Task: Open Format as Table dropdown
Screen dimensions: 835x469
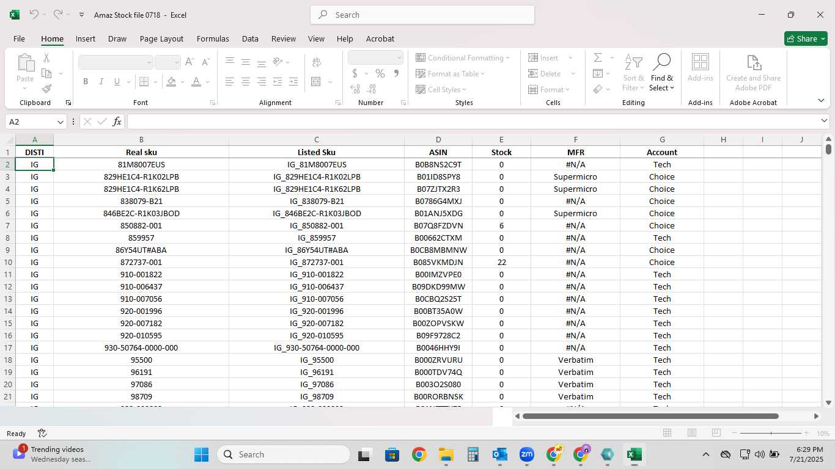Action: click(451, 73)
